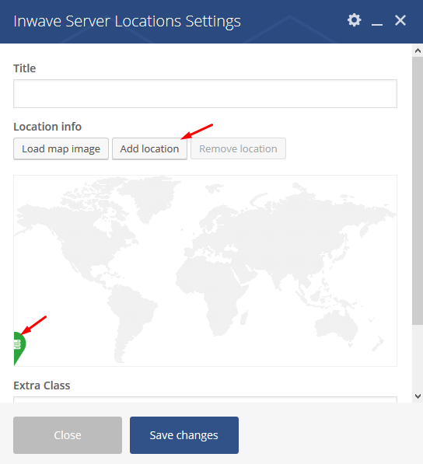Click the Remove location button
Viewport: 423px width, 464px height.
point(238,148)
